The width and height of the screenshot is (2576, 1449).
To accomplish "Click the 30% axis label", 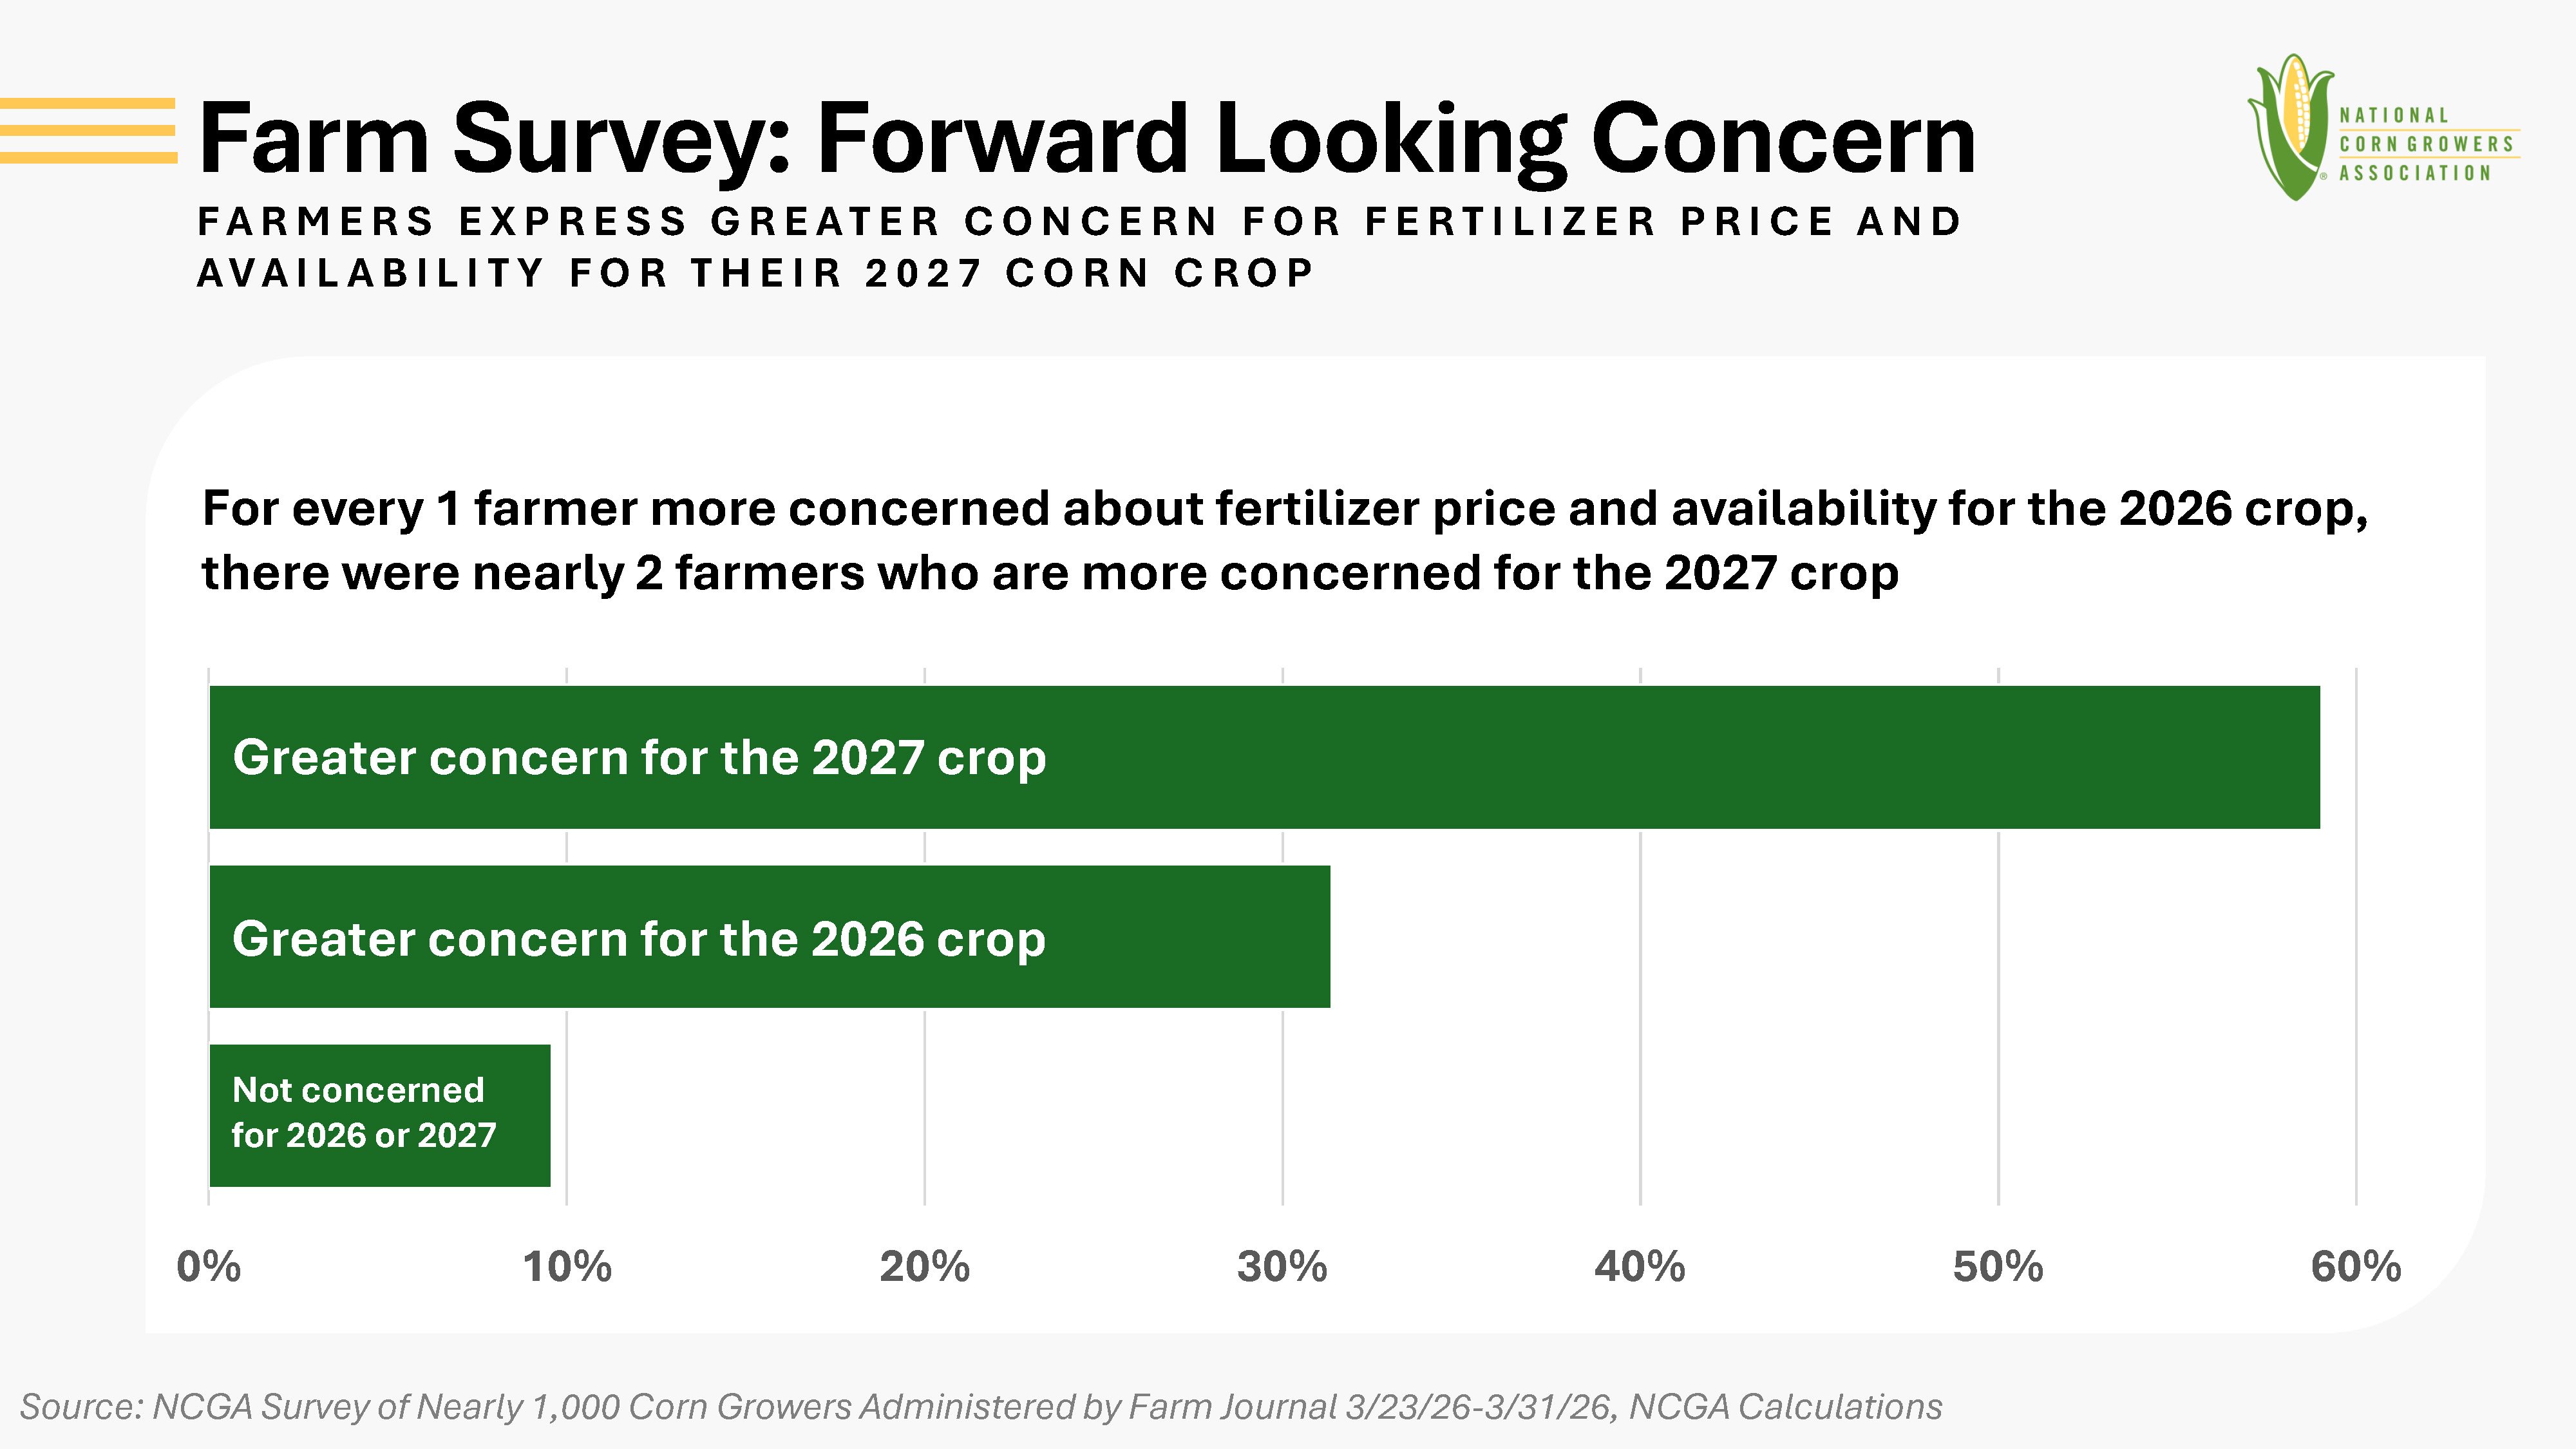I will pos(1282,1267).
